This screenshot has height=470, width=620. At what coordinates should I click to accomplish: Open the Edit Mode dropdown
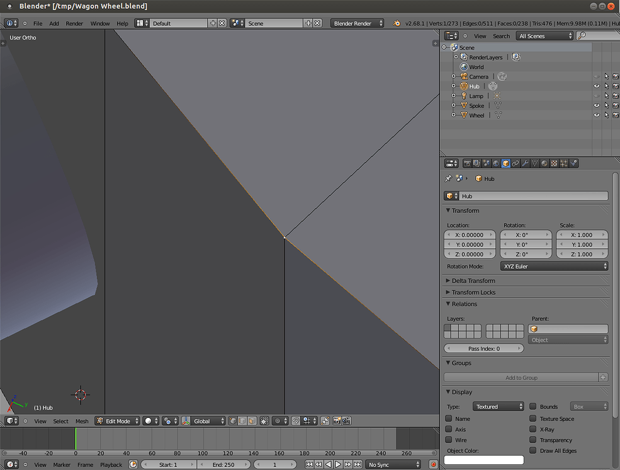(118, 421)
